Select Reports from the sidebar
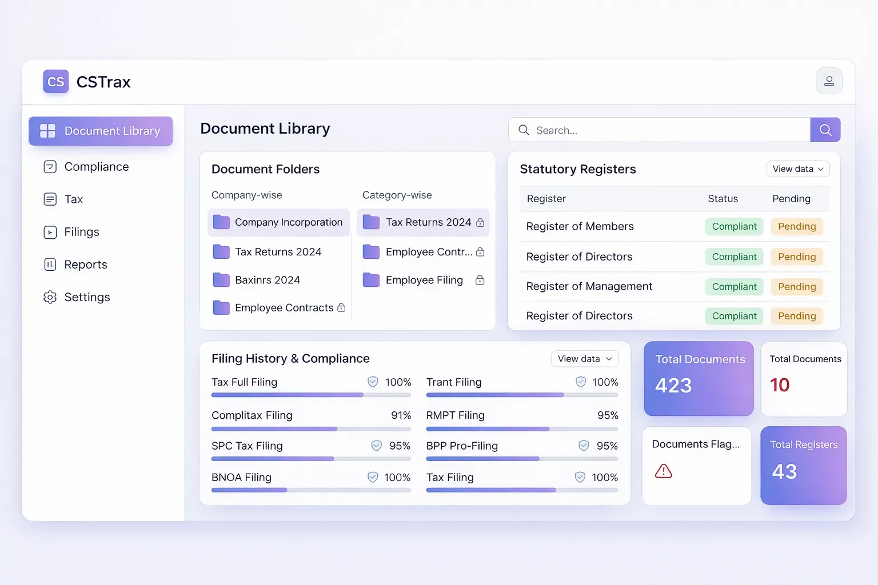 click(x=86, y=265)
